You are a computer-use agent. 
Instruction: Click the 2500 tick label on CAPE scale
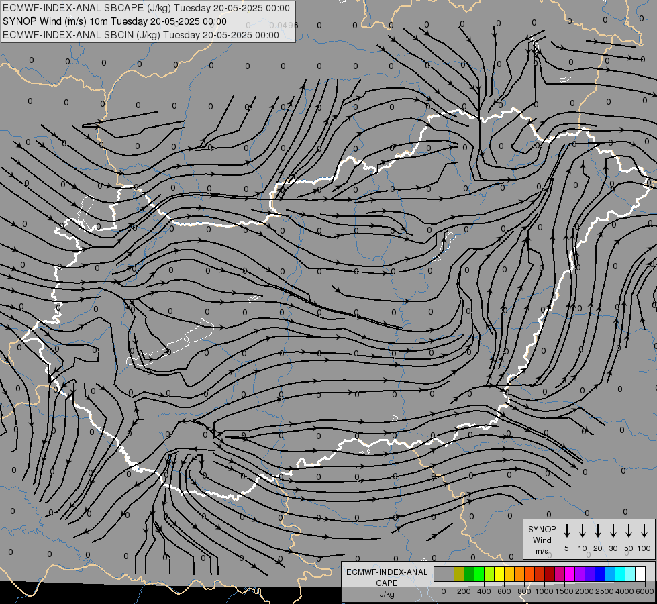pyautogui.click(x=605, y=591)
